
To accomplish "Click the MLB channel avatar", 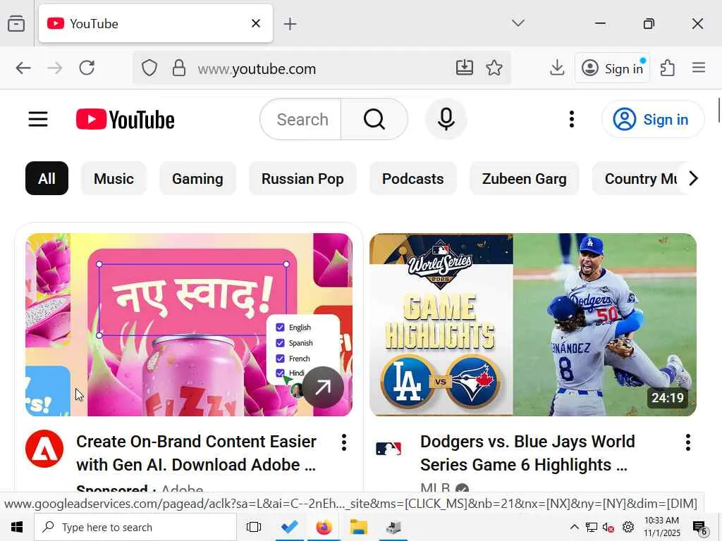I will pos(388,449).
